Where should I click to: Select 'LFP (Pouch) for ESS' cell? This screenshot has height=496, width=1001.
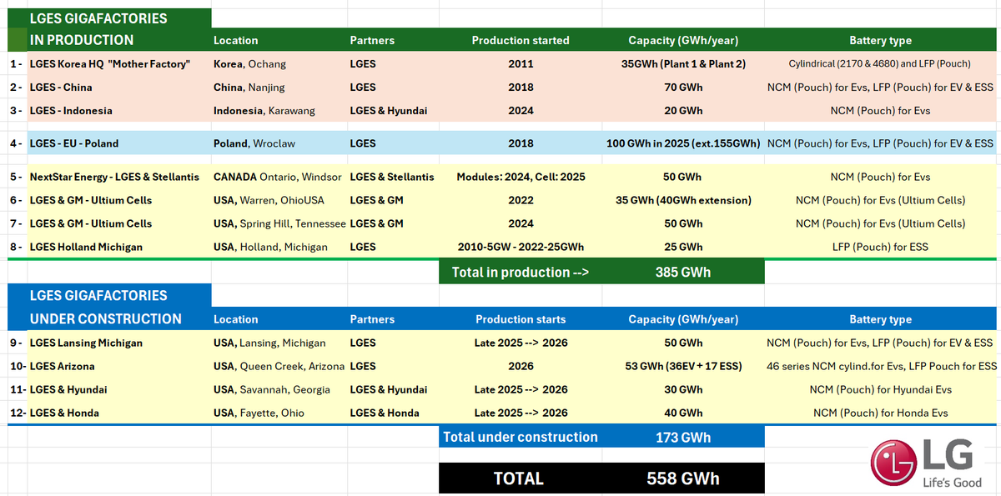tap(880, 247)
